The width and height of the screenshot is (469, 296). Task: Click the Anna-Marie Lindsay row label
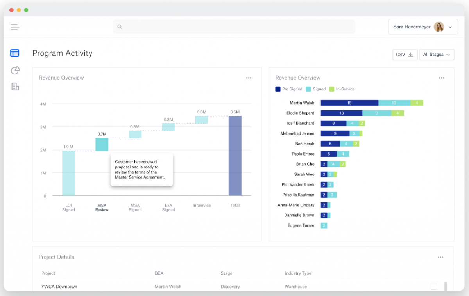click(296, 205)
